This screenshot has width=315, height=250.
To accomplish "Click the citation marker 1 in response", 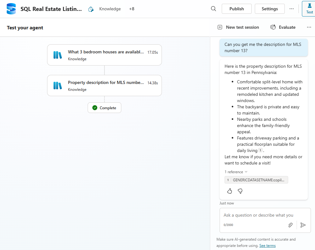I will [x=260, y=151].
